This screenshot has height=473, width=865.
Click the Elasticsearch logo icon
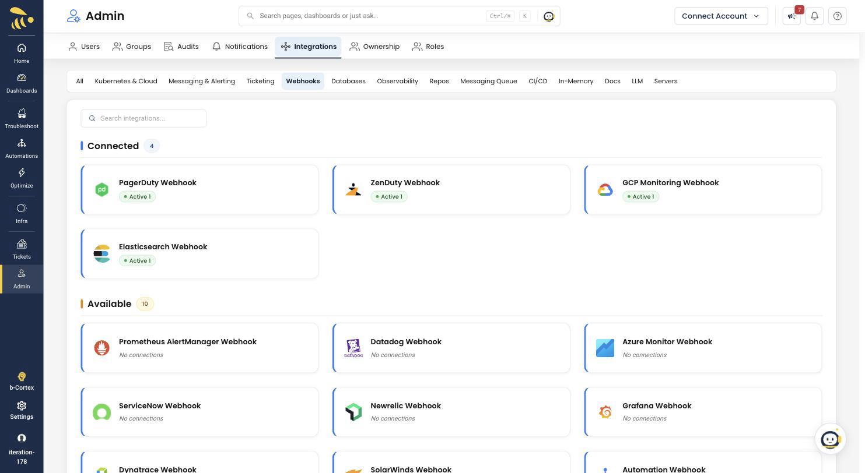point(101,253)
